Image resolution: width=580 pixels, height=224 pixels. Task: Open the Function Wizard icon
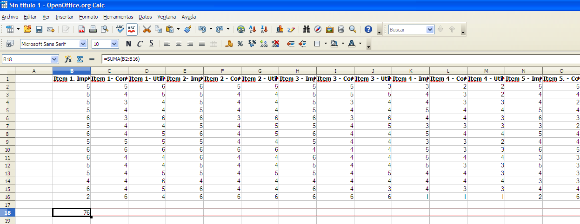click(68, 59)
